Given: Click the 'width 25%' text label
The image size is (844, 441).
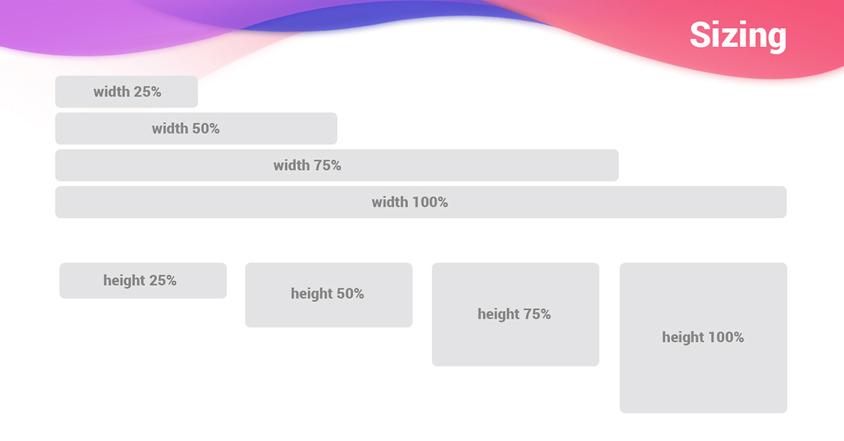Looking at the screenshot, I should (x=127, y=91).
